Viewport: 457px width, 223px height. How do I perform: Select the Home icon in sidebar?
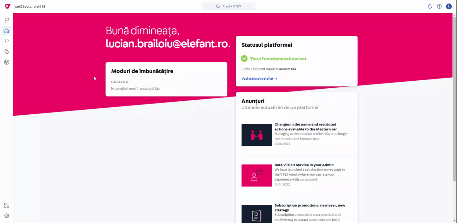coord(7,31)
